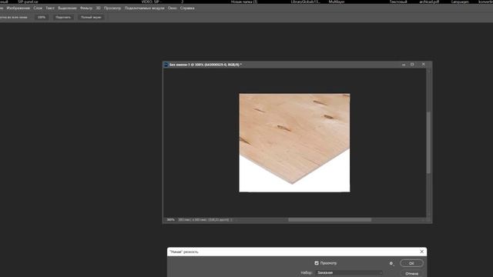Click the Отмена cancel button
The width and height of the screenshot is (493, 277).
(411, 273)
